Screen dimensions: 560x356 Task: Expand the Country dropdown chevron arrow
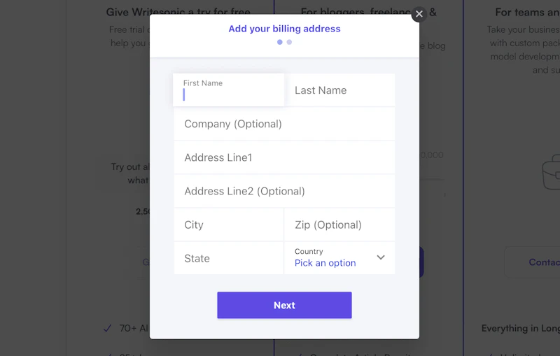(x=381, y=257)
